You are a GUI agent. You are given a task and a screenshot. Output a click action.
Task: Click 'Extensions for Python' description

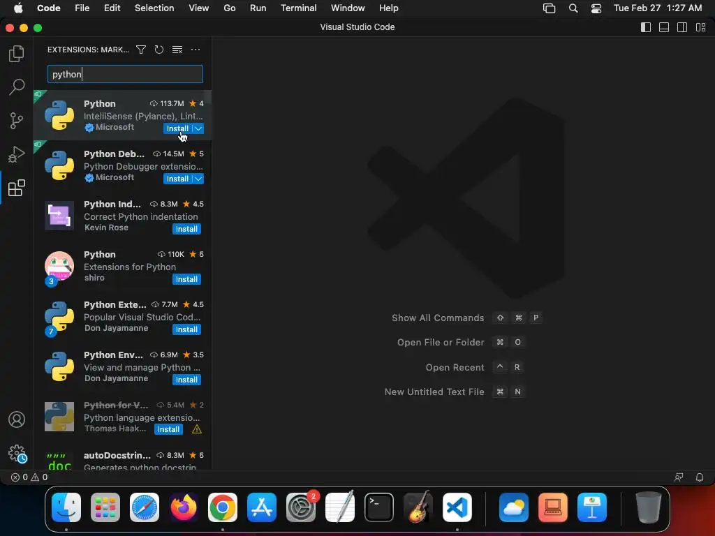(129, 267)
